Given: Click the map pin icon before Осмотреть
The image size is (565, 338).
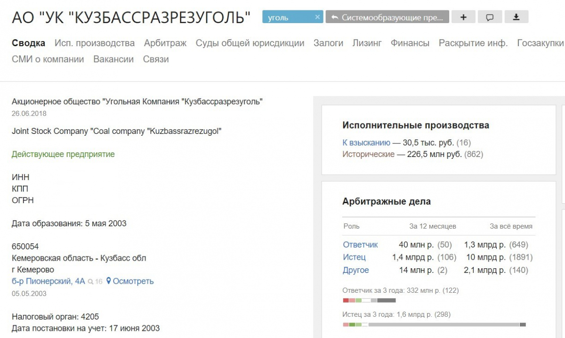Looking at the screenshot, I should click(108, 281).
